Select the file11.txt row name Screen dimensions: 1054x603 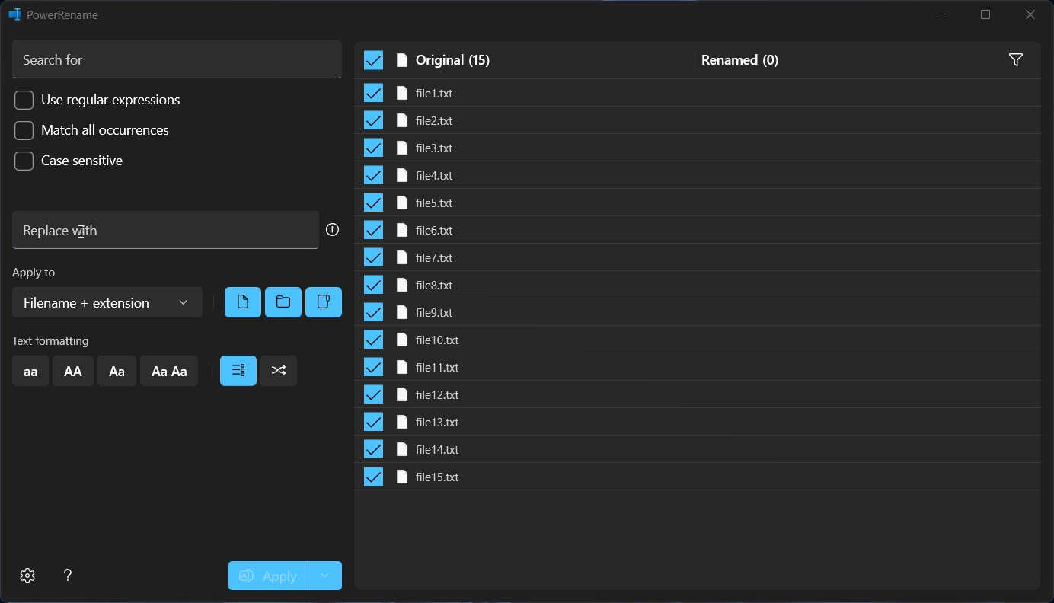[437, 367]
